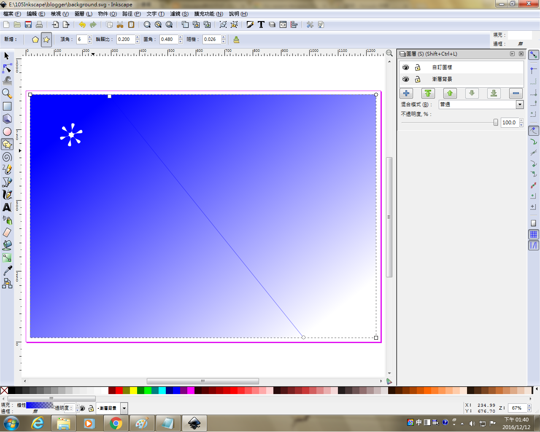Raise the current layer one step
The height and width of the screenshot is (432, 540).
coord(450,94)
